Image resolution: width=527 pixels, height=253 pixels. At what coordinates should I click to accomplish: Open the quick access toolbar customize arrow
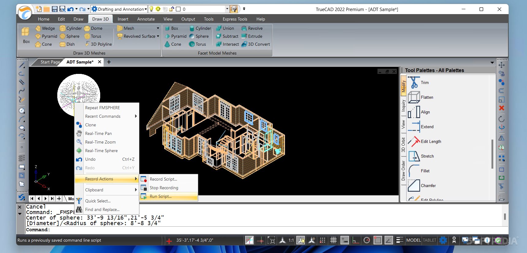click(x=244, y=9)
